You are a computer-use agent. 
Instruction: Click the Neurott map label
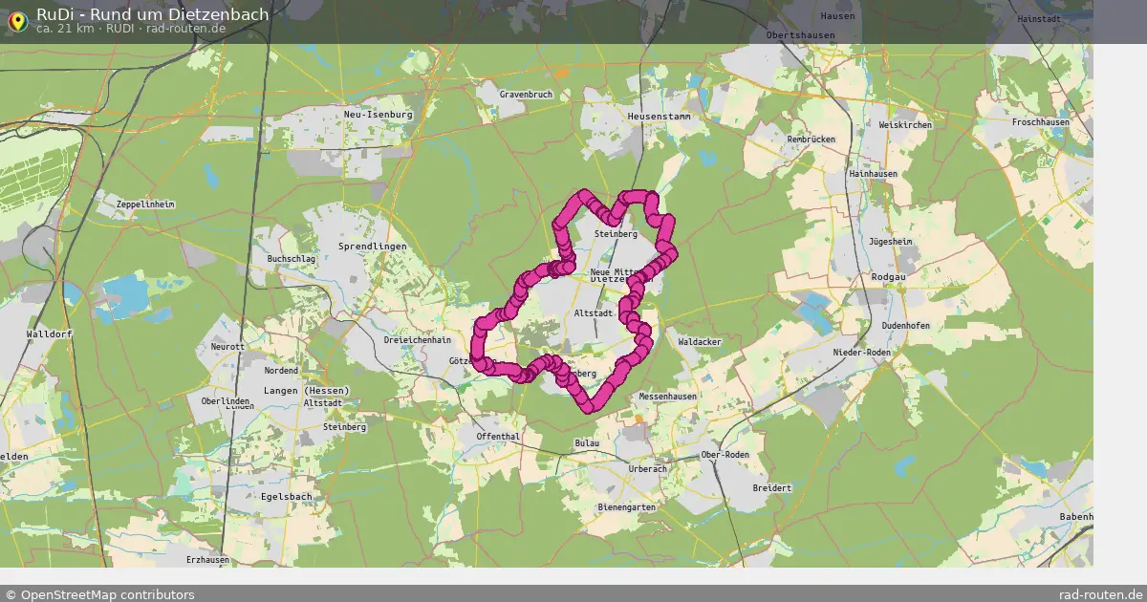227,347
